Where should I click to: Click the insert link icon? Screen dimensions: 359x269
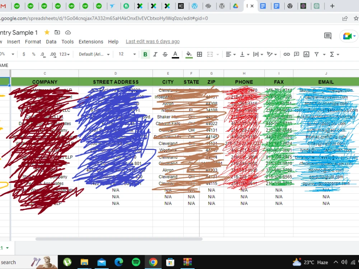(x=286, y=54)
